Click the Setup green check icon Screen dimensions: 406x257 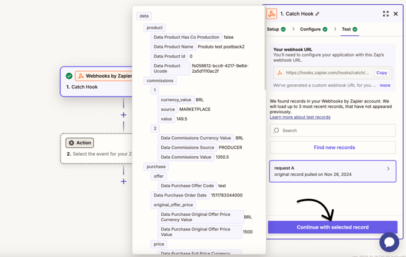(283, 29)
